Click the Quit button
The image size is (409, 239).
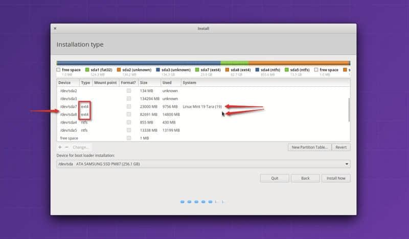coord(275,178)
